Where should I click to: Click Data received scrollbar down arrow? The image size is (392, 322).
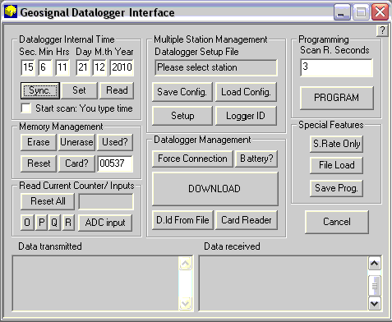click(x=375, y=303)
